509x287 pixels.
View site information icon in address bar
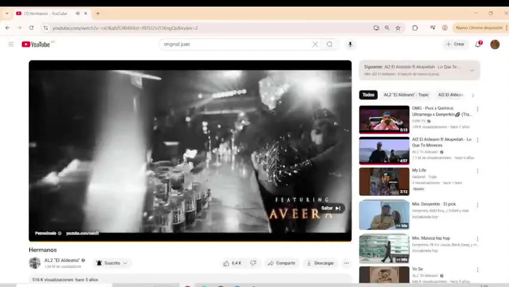click(x=45, y=28)
